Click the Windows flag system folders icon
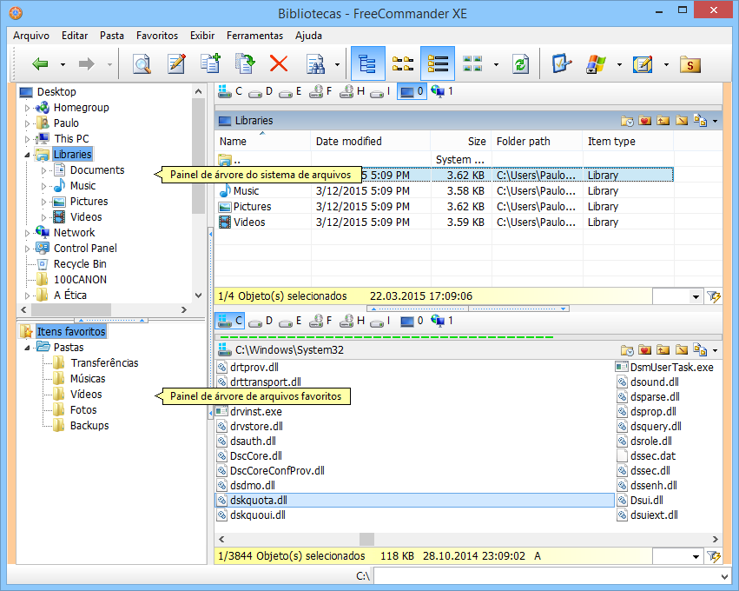Screen dimensions: 739x591 (x=597, y=63)
